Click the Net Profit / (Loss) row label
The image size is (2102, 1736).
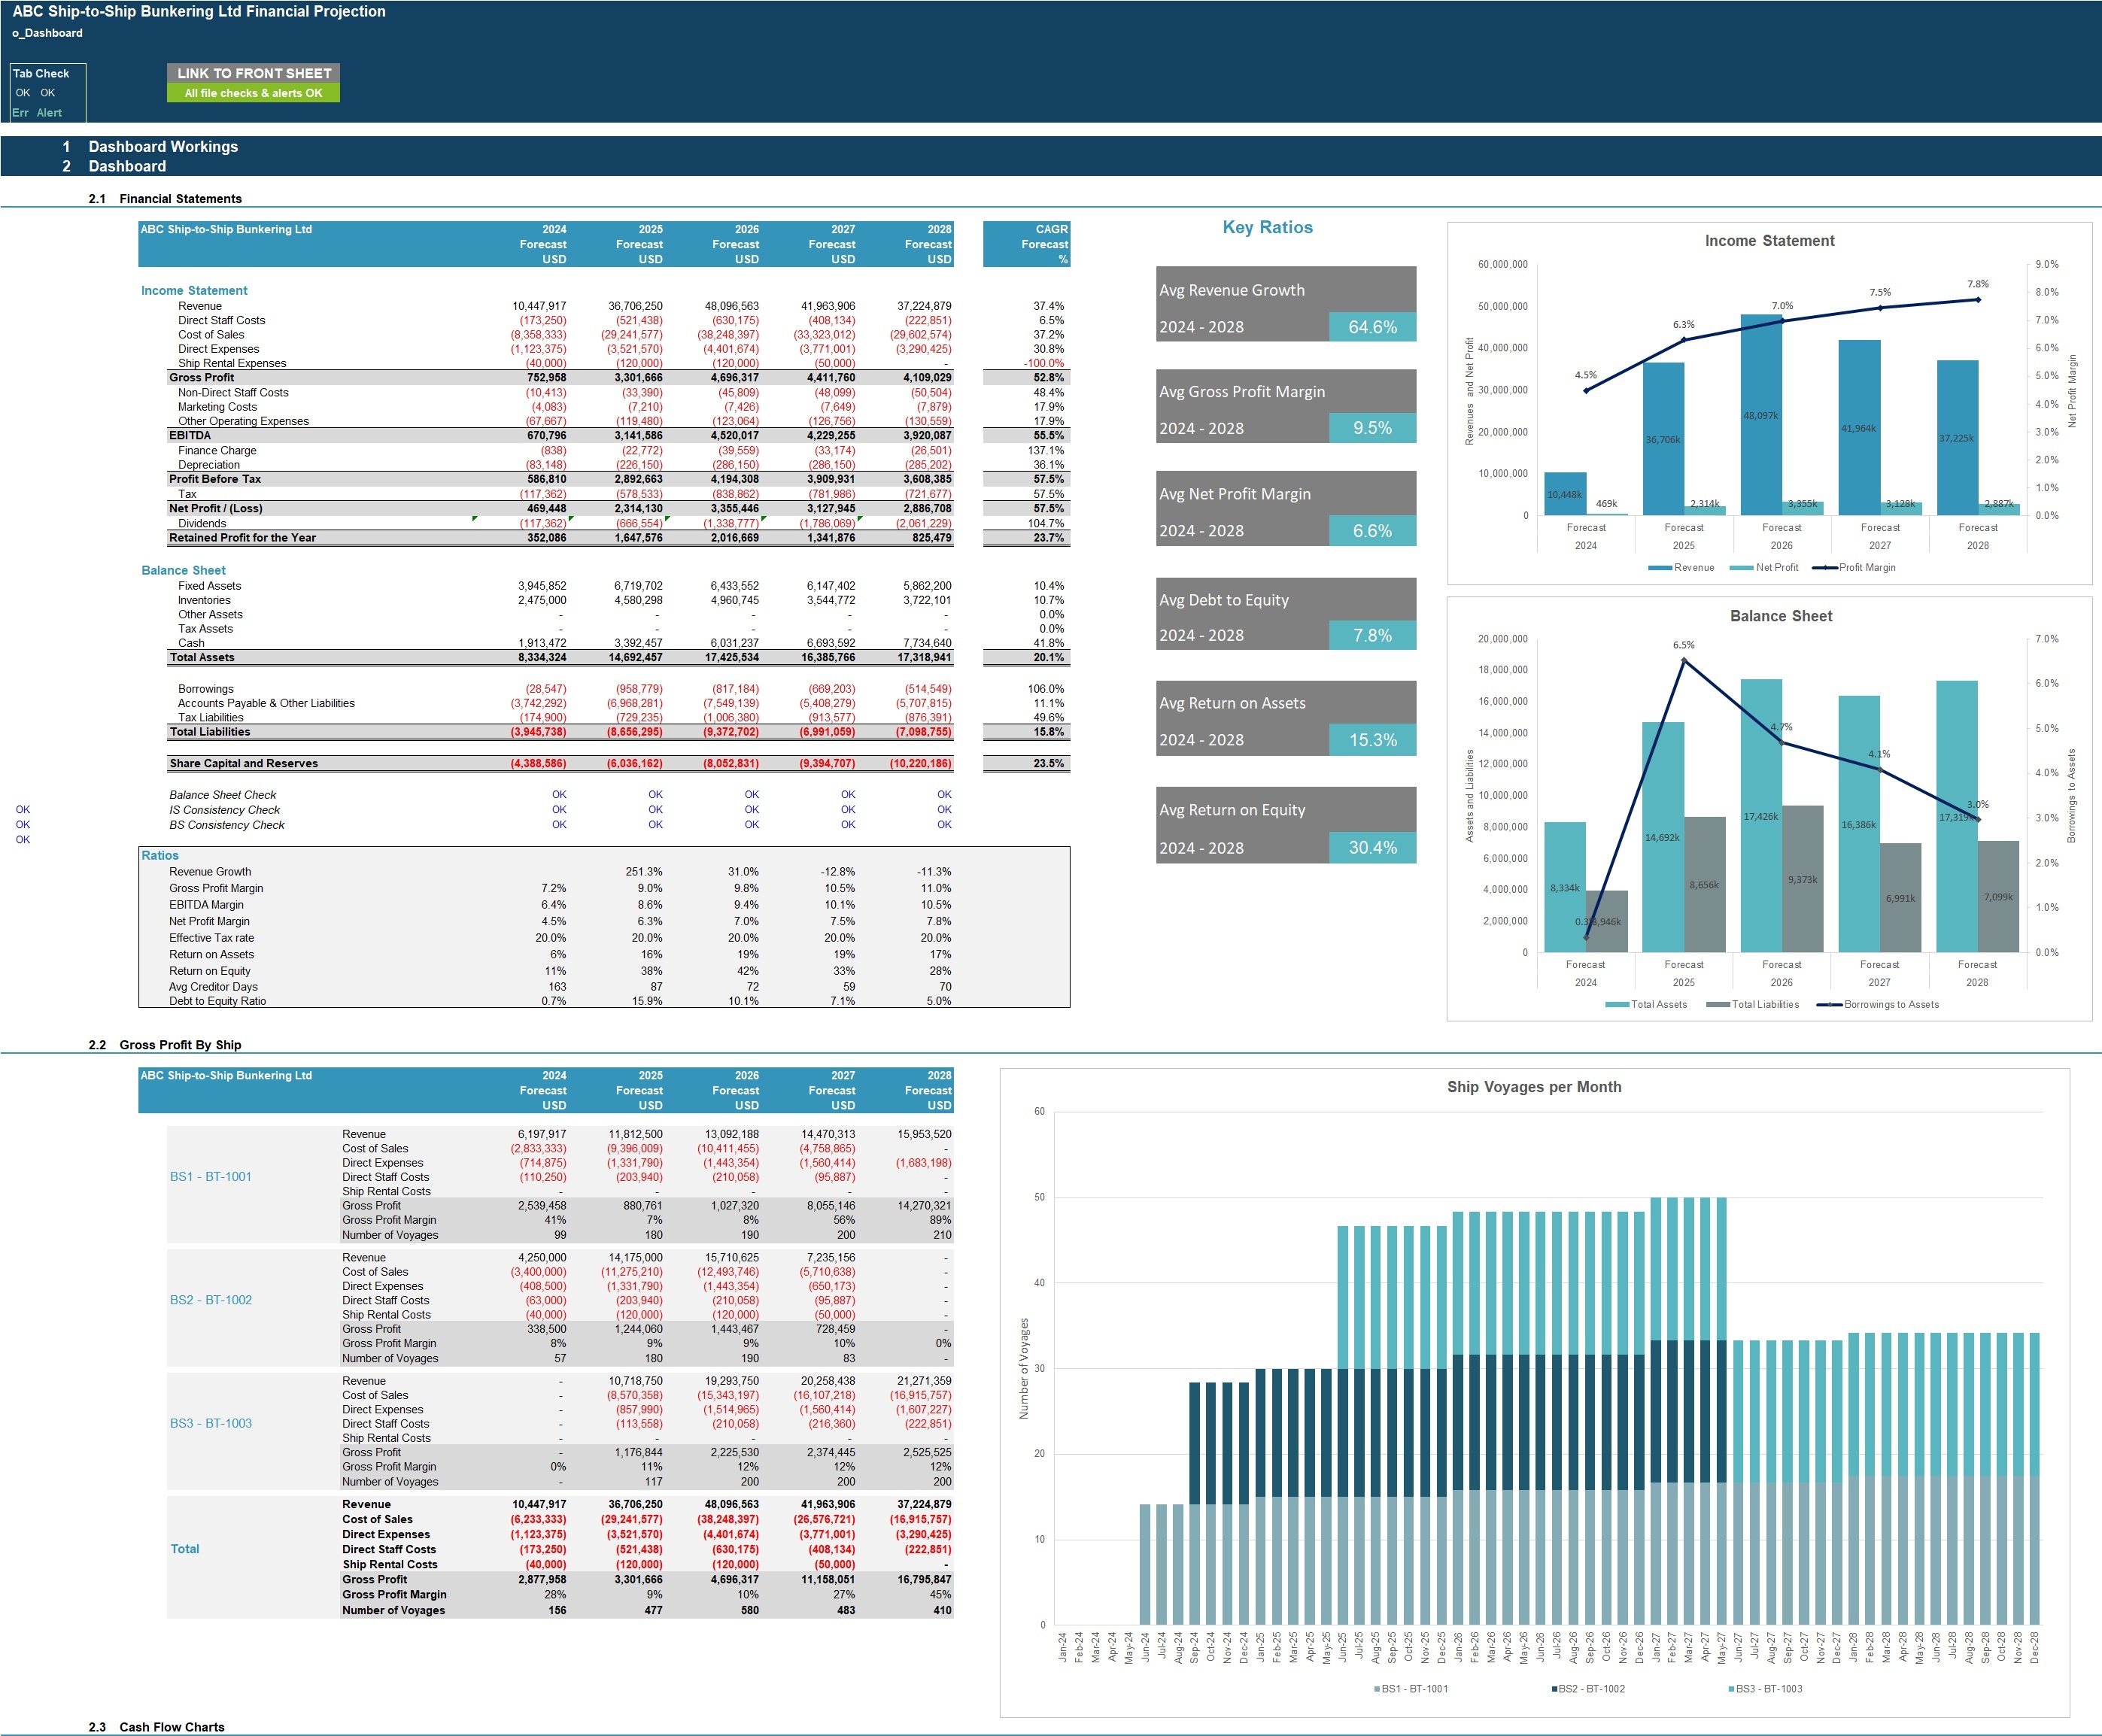pyautogui.click(x=215, y=509)
